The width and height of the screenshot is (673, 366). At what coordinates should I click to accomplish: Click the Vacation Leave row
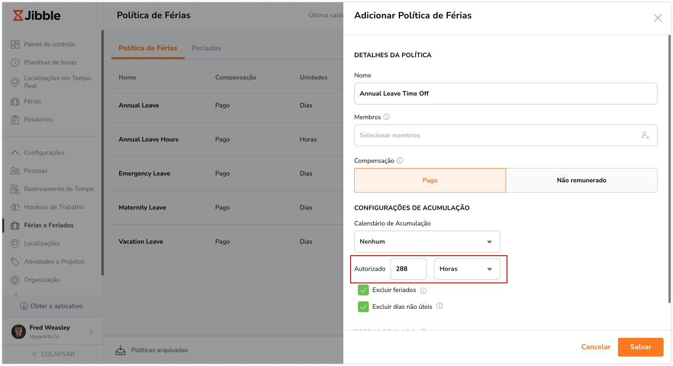click(x=227, y=242)
